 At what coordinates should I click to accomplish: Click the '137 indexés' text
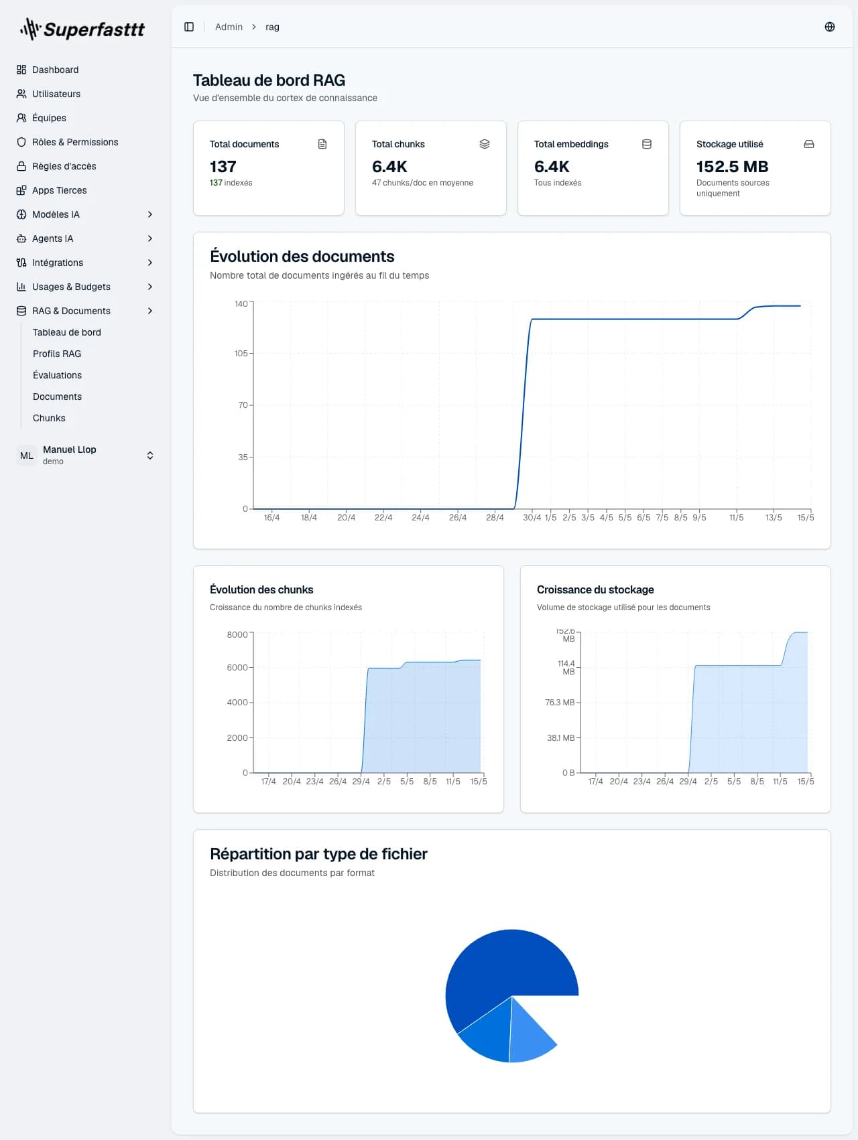pos(231,183)
